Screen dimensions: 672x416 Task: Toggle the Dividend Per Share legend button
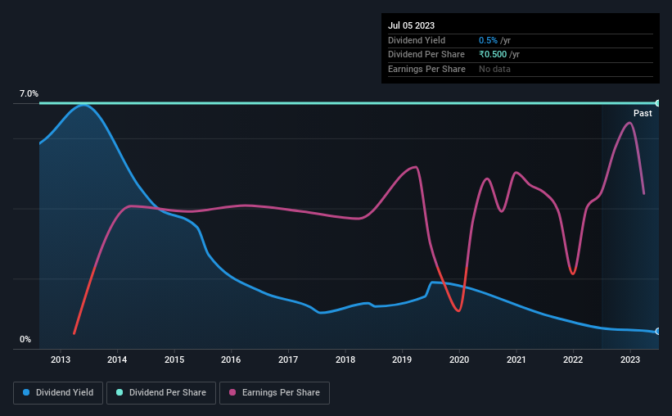click(161, 393)
